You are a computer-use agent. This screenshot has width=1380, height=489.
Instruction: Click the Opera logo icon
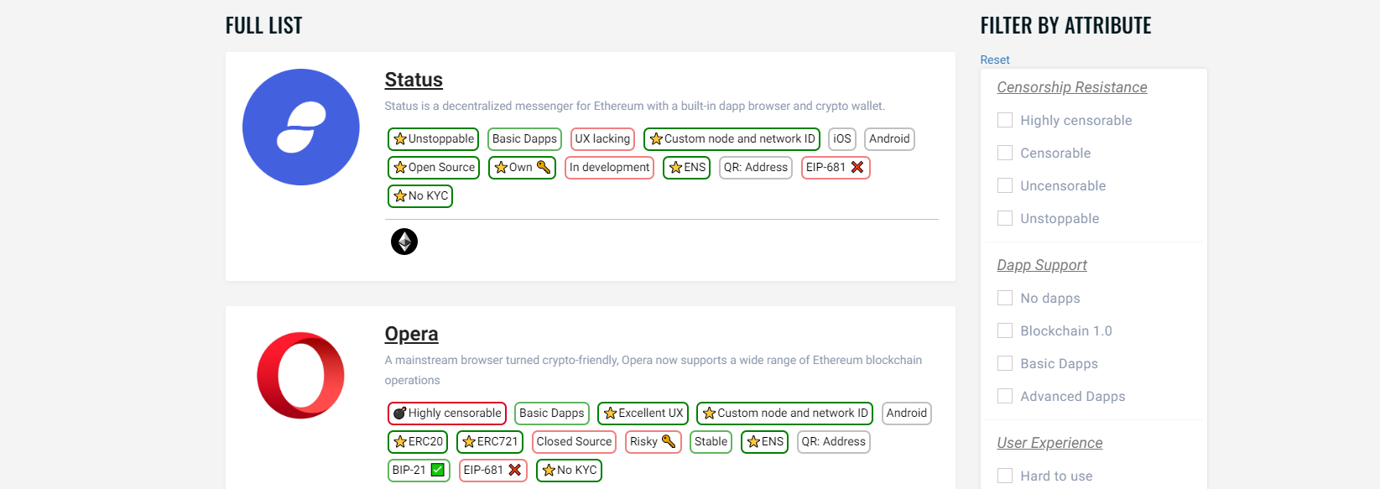pyautogui.click(x=301, y=375)
